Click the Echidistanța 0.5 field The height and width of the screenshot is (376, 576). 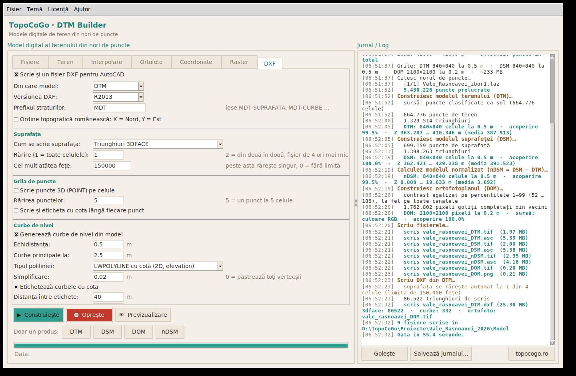(108, 244)
